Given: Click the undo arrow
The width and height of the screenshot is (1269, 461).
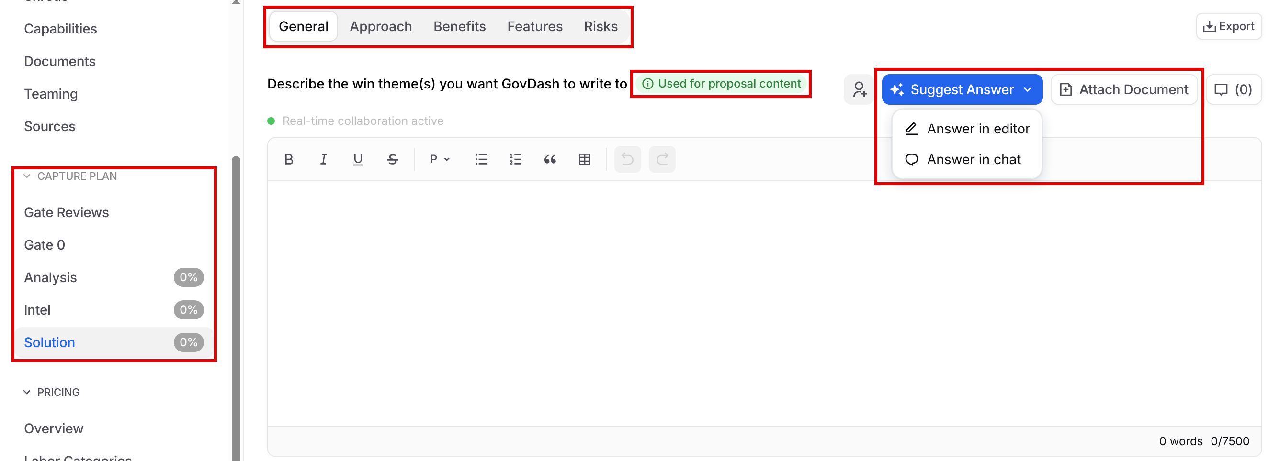Looking at the screenshot, I should 628,159.
